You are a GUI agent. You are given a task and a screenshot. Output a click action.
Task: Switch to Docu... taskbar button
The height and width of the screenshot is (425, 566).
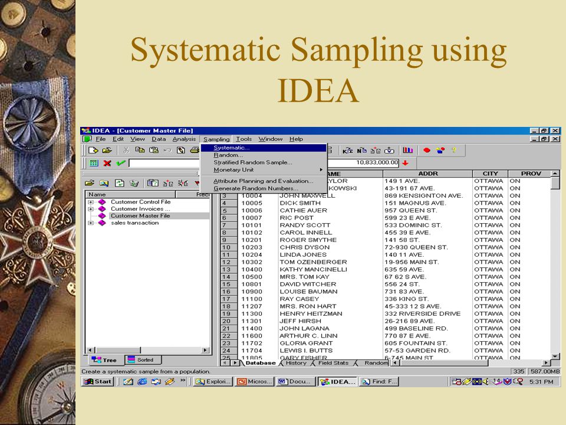(x=295, y=382)
